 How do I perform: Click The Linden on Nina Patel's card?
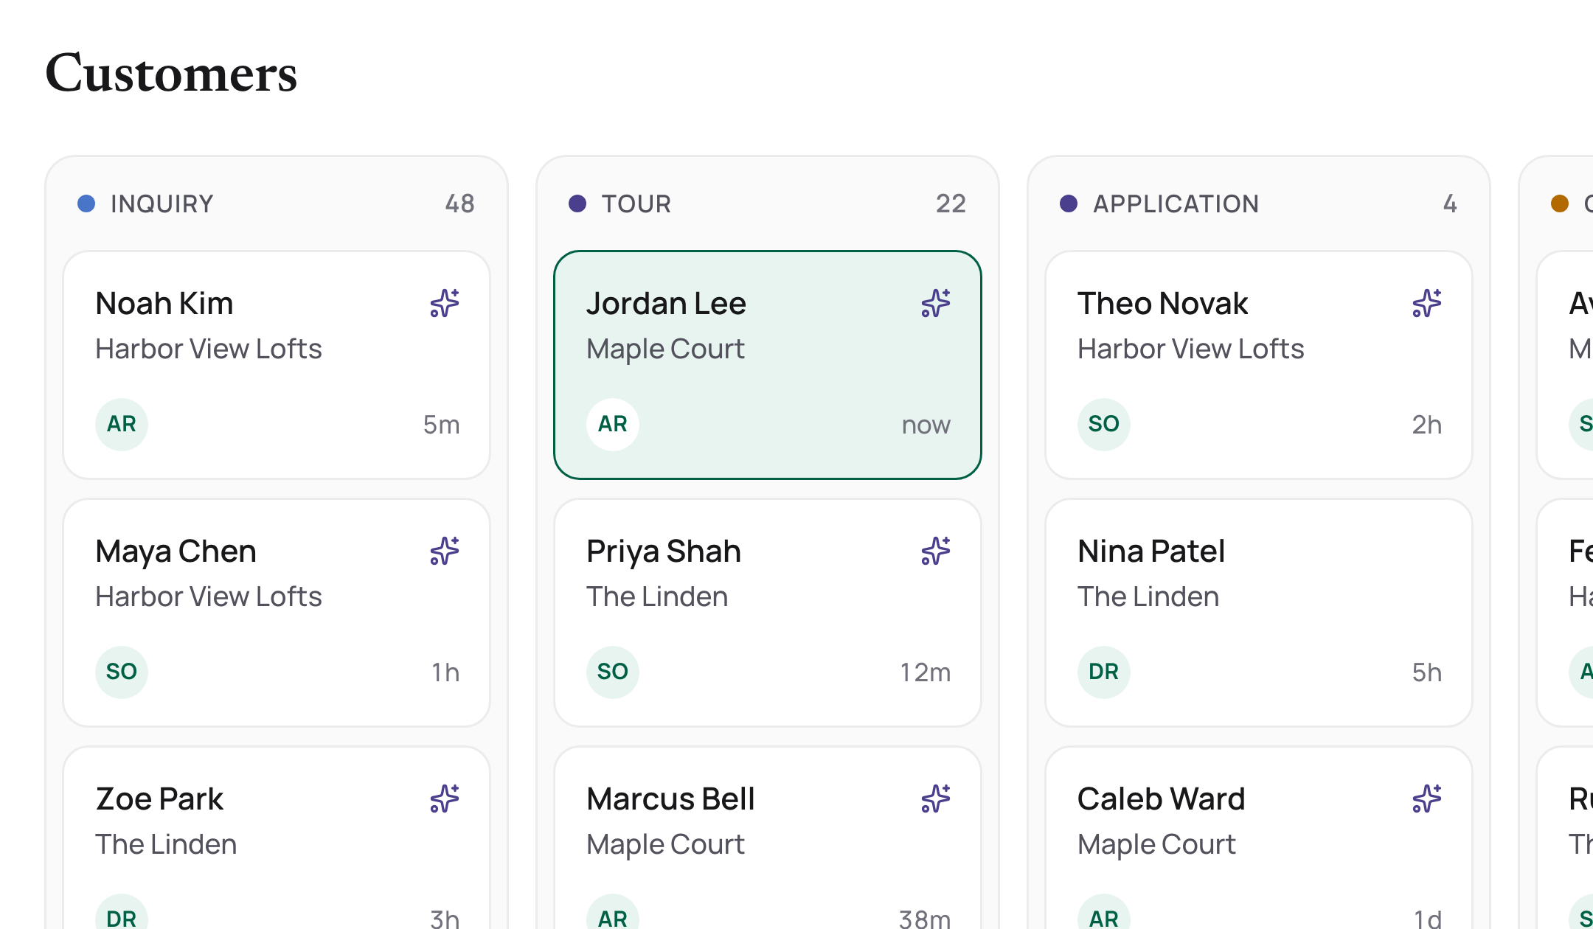[1148, 596]
